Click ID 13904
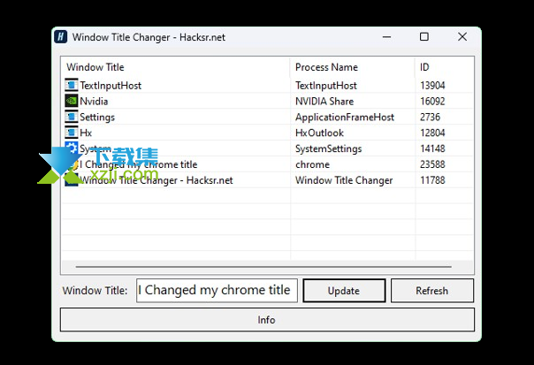The image size is (534, 365). (432, 85)
